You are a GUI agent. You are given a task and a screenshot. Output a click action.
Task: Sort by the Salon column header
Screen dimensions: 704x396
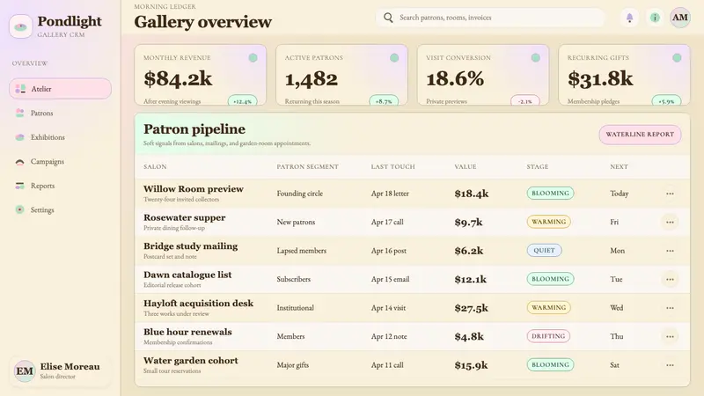155,166
